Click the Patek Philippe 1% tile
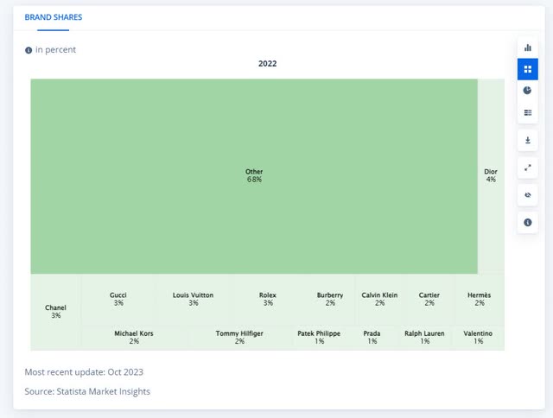Viewport: 553px width, 418px height. 319,338
